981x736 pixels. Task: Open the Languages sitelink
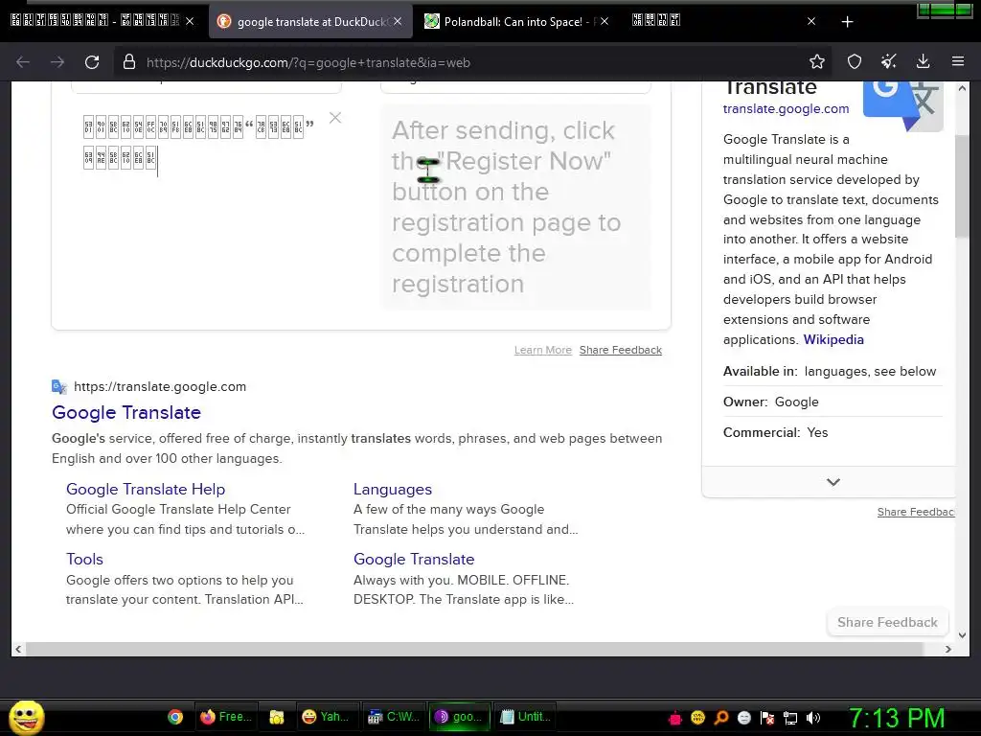tap(392, 490)
